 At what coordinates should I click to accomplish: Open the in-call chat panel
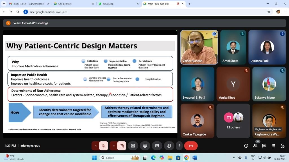264,146
